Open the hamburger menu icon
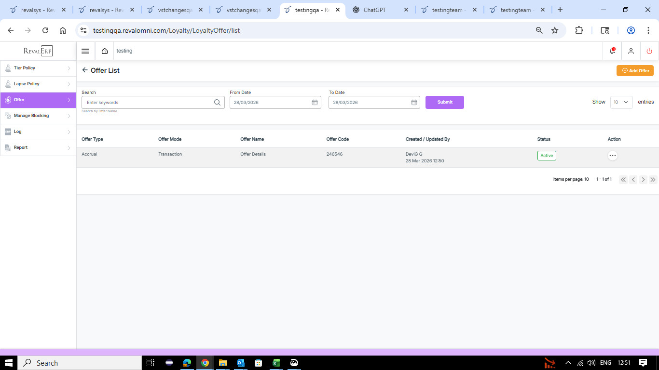This screenshot has width=659, height=370. 85,51
